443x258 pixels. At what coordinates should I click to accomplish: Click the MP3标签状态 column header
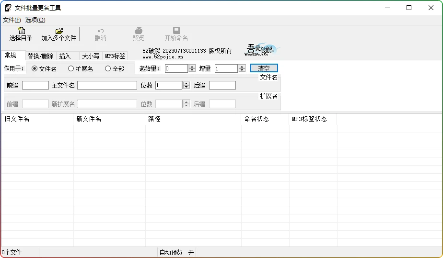[313, 119]
